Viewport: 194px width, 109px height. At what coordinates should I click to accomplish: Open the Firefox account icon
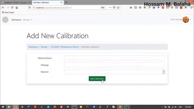coord(140,8)
